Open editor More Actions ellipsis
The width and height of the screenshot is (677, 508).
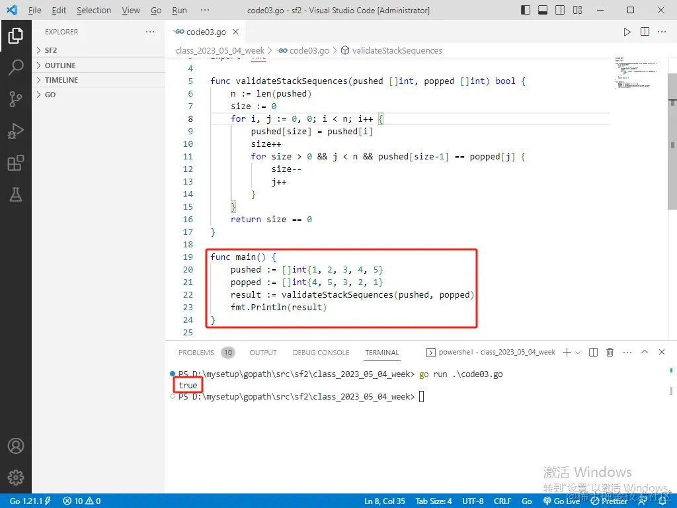(662, 32)
